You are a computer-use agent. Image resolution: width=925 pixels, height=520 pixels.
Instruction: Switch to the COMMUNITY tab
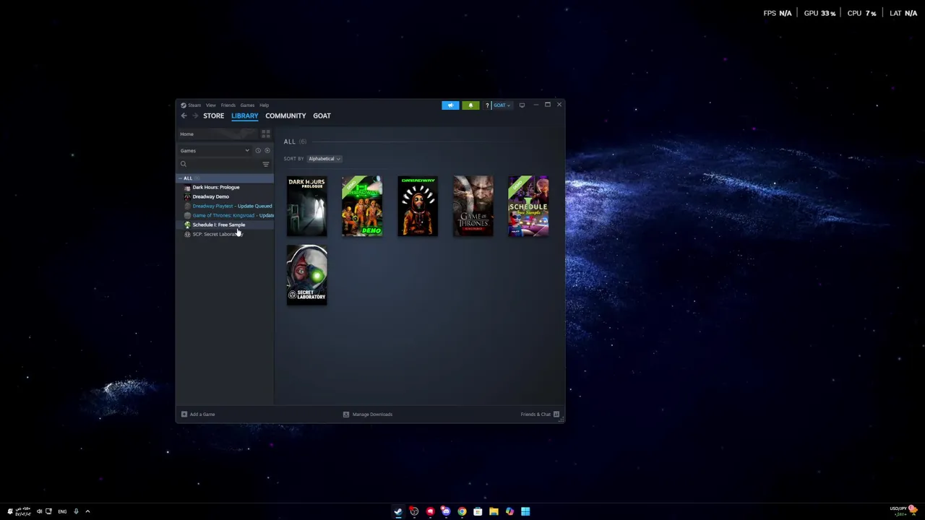pos(285,116)
